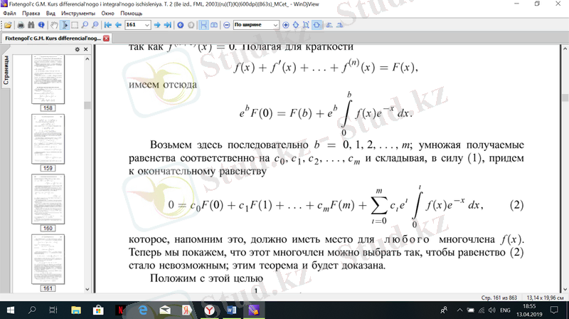Select the Hand drag tool
Screen dimensions: 569x319
click(x=54, y=25)
